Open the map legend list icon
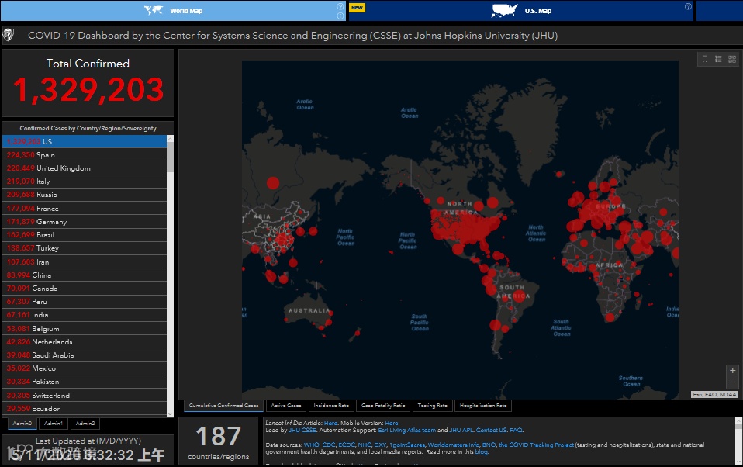Viewport: 743px width, 467px height. tap(718, 59)
